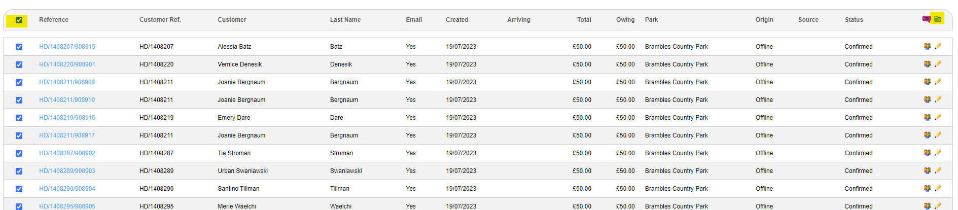
Task: Open reference link HD/1408290/908904
Action: coord(67,189)
